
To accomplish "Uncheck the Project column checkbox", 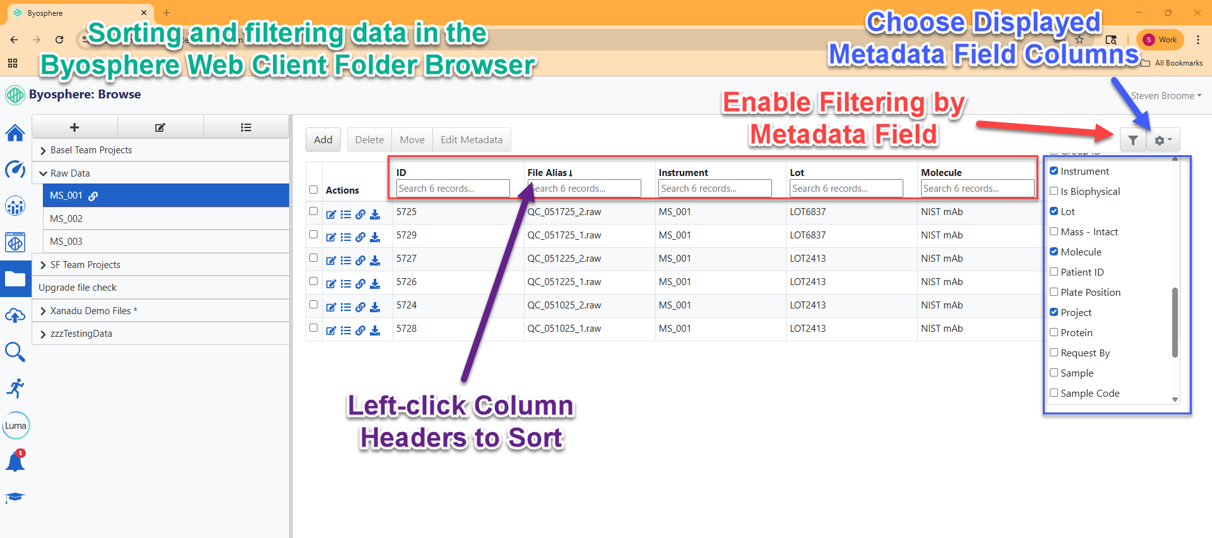I will pyautogui.click(x=1054, y=312).
